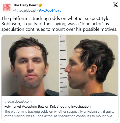Open the side-profile mugshot photo
The height and width of the screenshot is (123, 120).
[89, 65]
